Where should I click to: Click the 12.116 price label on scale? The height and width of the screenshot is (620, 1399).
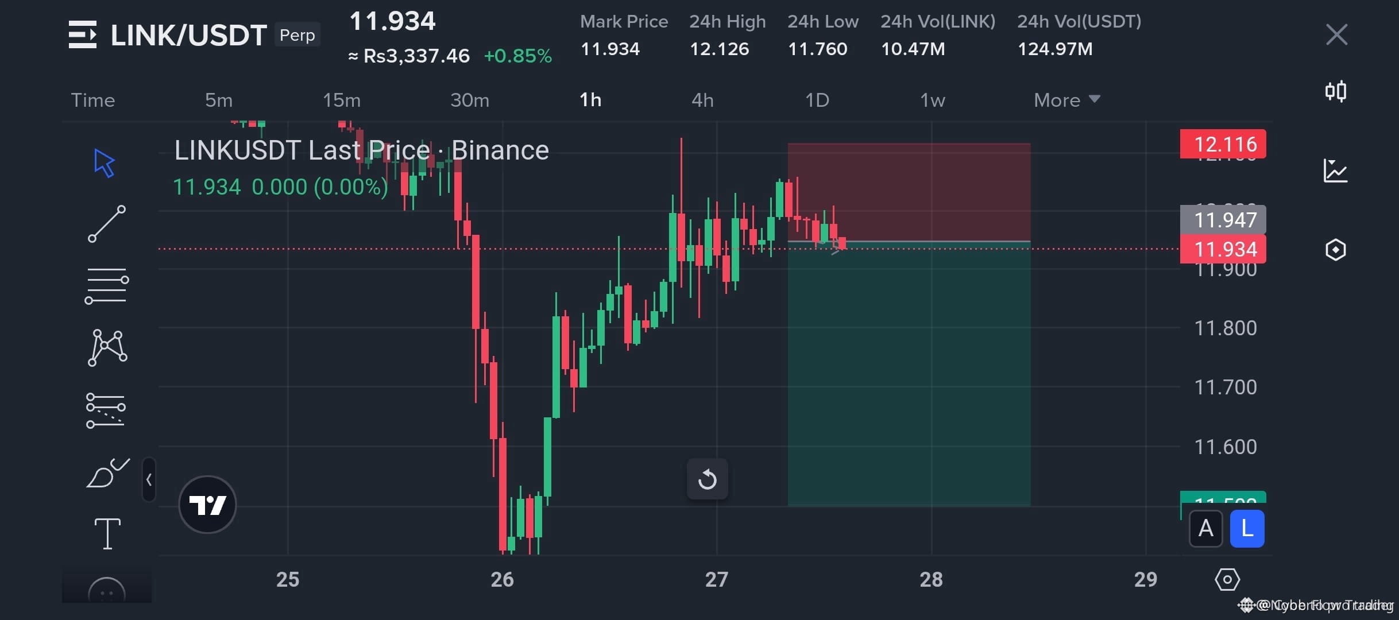coord(1222,144)
